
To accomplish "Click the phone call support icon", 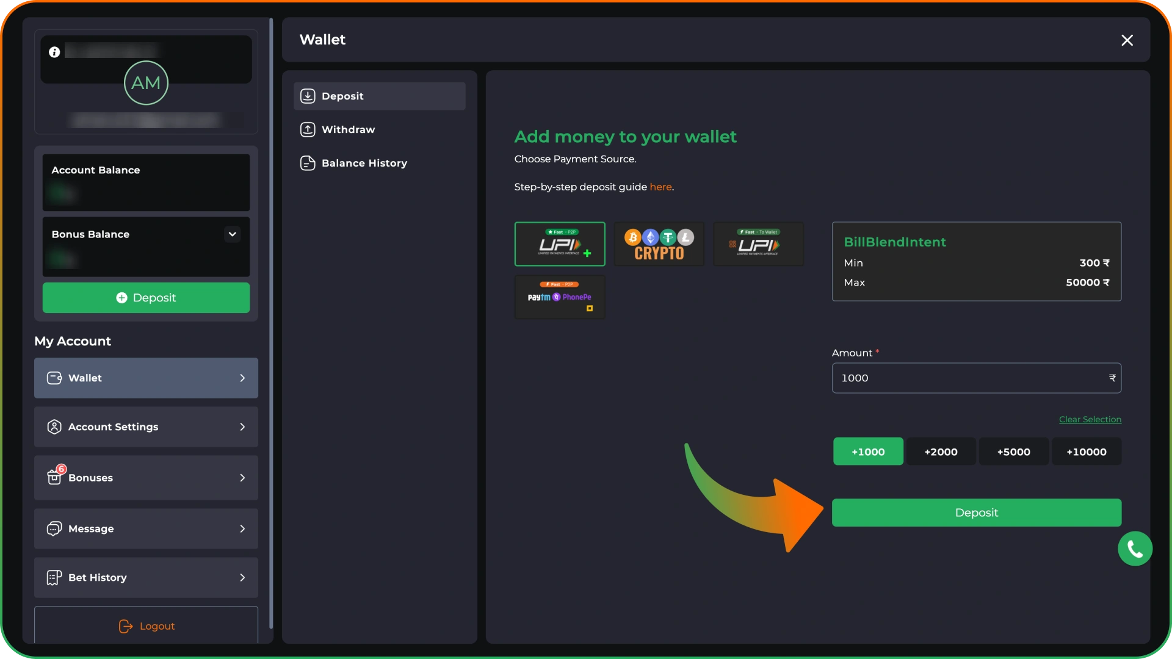I will click(x=1135, y=549).
